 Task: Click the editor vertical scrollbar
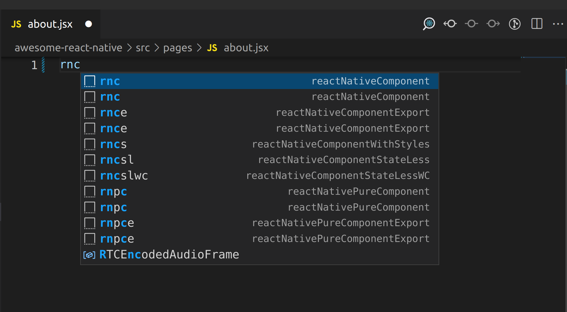(566, 184)
